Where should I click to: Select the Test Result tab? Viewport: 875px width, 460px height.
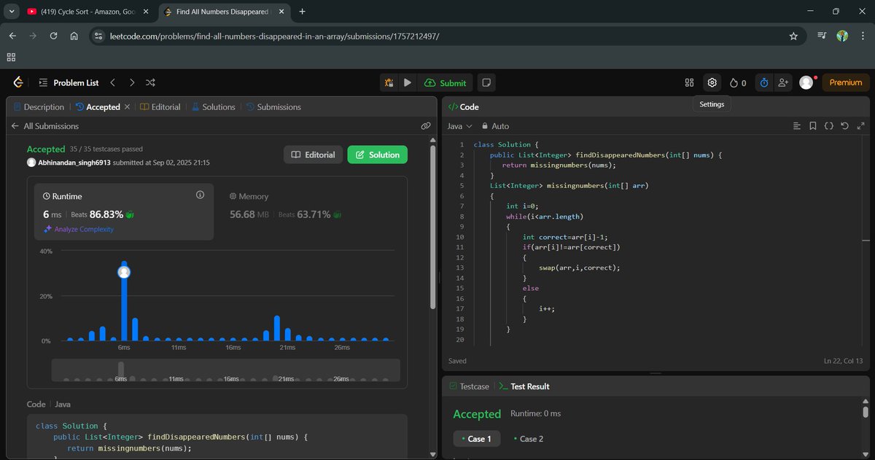[x=524, y=386]
